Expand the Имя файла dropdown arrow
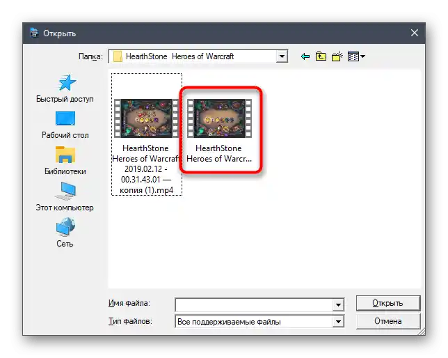This screenshot has width=448, height=358. pyautogui.click(x=338, y=305)
